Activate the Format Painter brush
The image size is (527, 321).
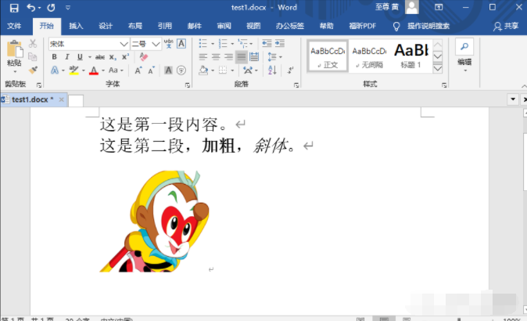pyautogui.click(x=33, y=70)
